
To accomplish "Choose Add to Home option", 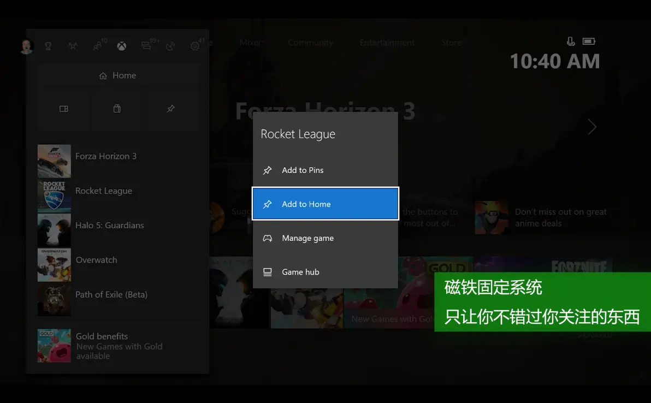I will (x=325, y=204).
